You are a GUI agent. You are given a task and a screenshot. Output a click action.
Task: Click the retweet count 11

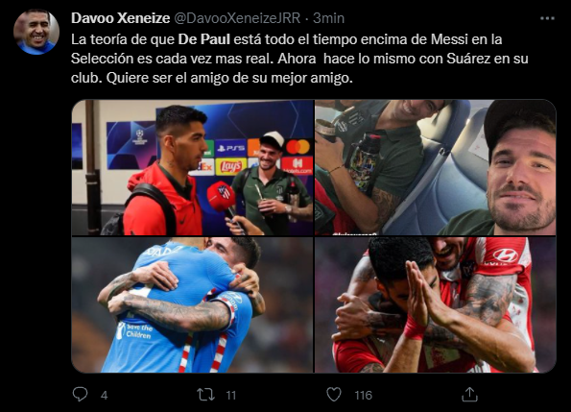pyautogui.click(x=231, y=396)
